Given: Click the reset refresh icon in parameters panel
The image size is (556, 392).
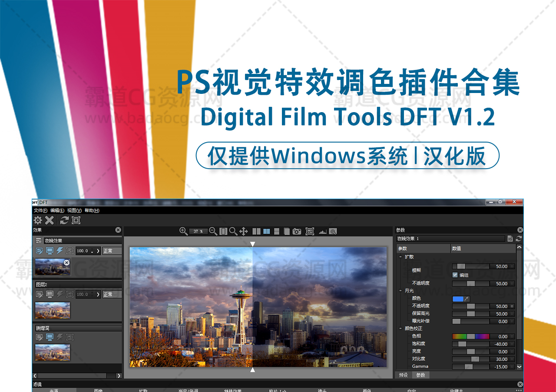Looking at the screenshot, I should tap(519, 239).
